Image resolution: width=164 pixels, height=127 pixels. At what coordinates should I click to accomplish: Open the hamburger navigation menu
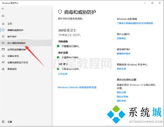pos(3,16)
